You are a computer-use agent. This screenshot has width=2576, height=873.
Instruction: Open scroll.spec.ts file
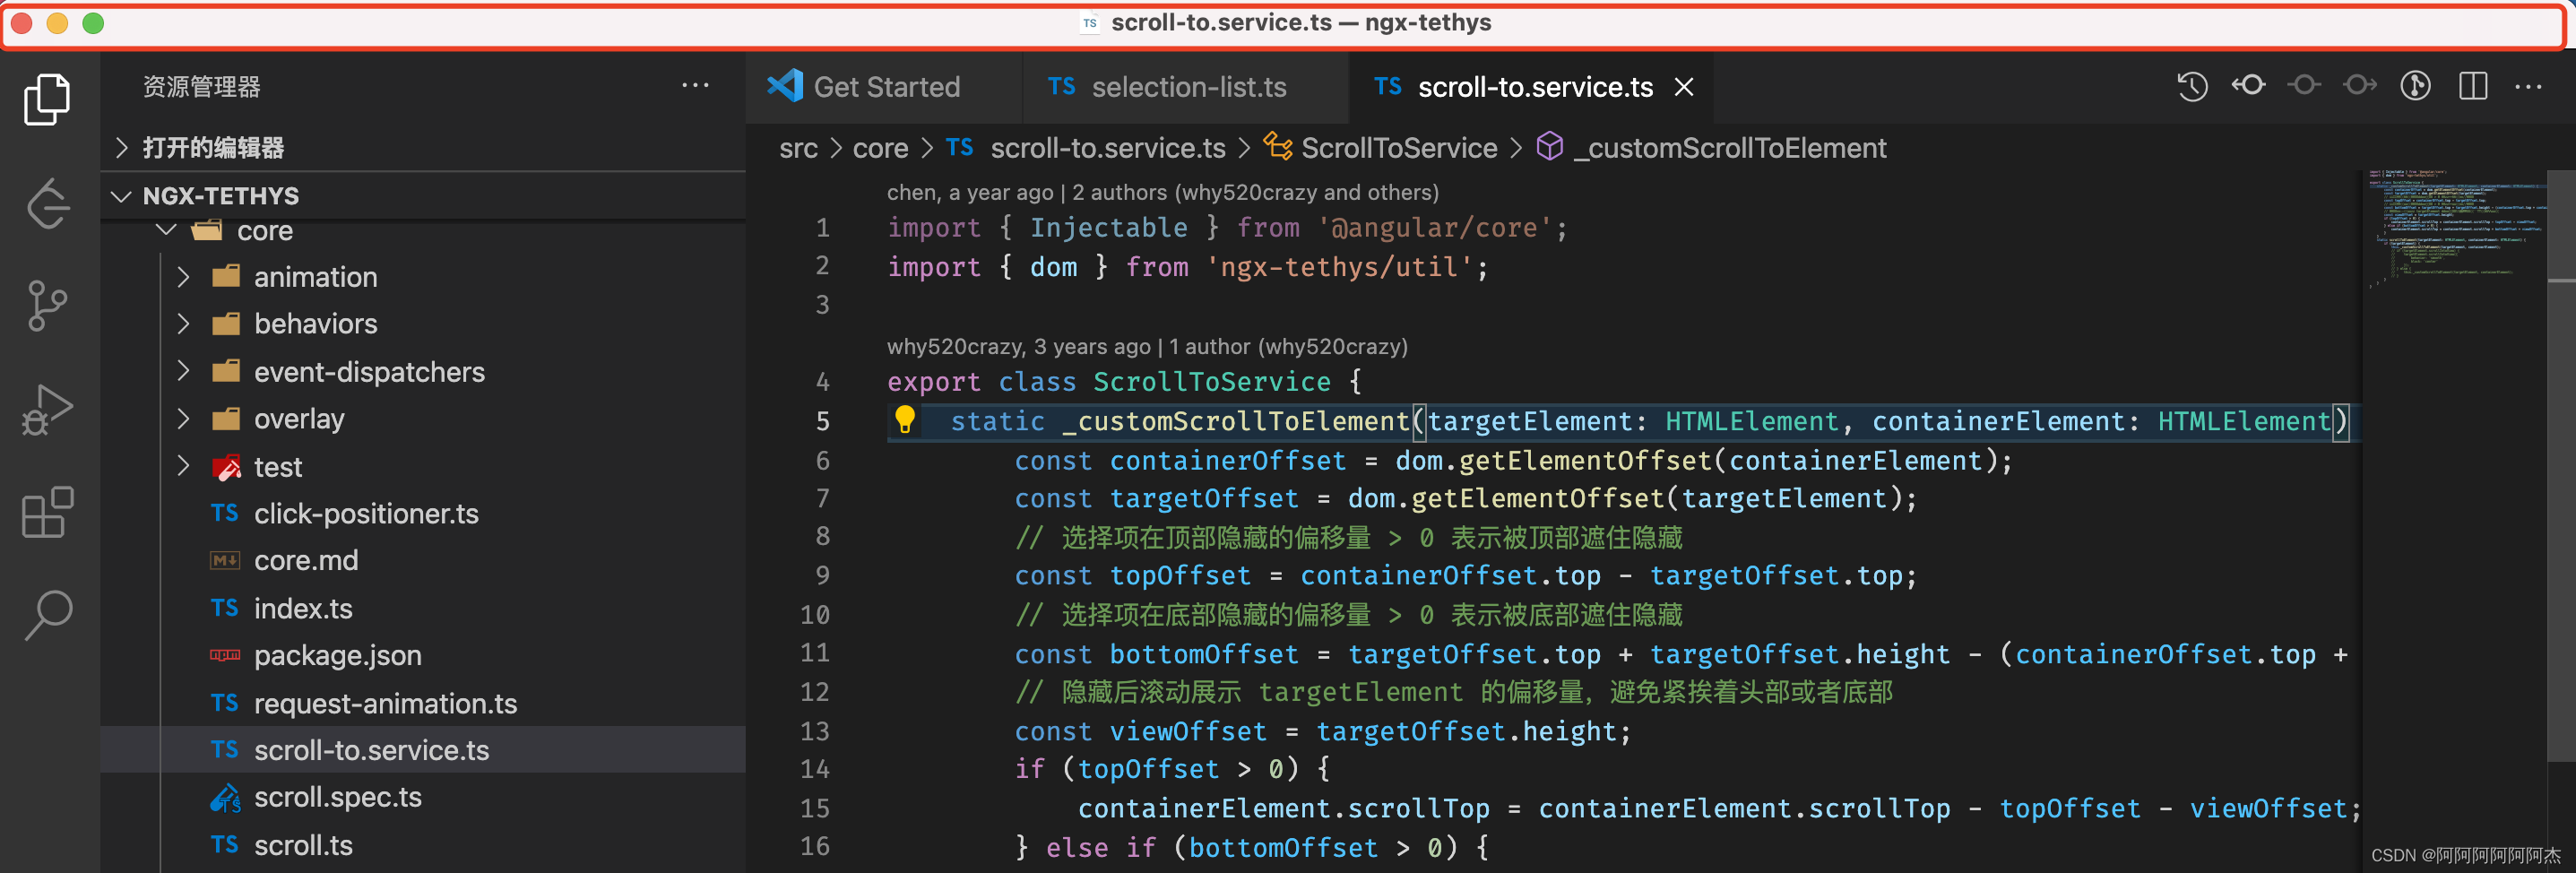click(425, 798)
